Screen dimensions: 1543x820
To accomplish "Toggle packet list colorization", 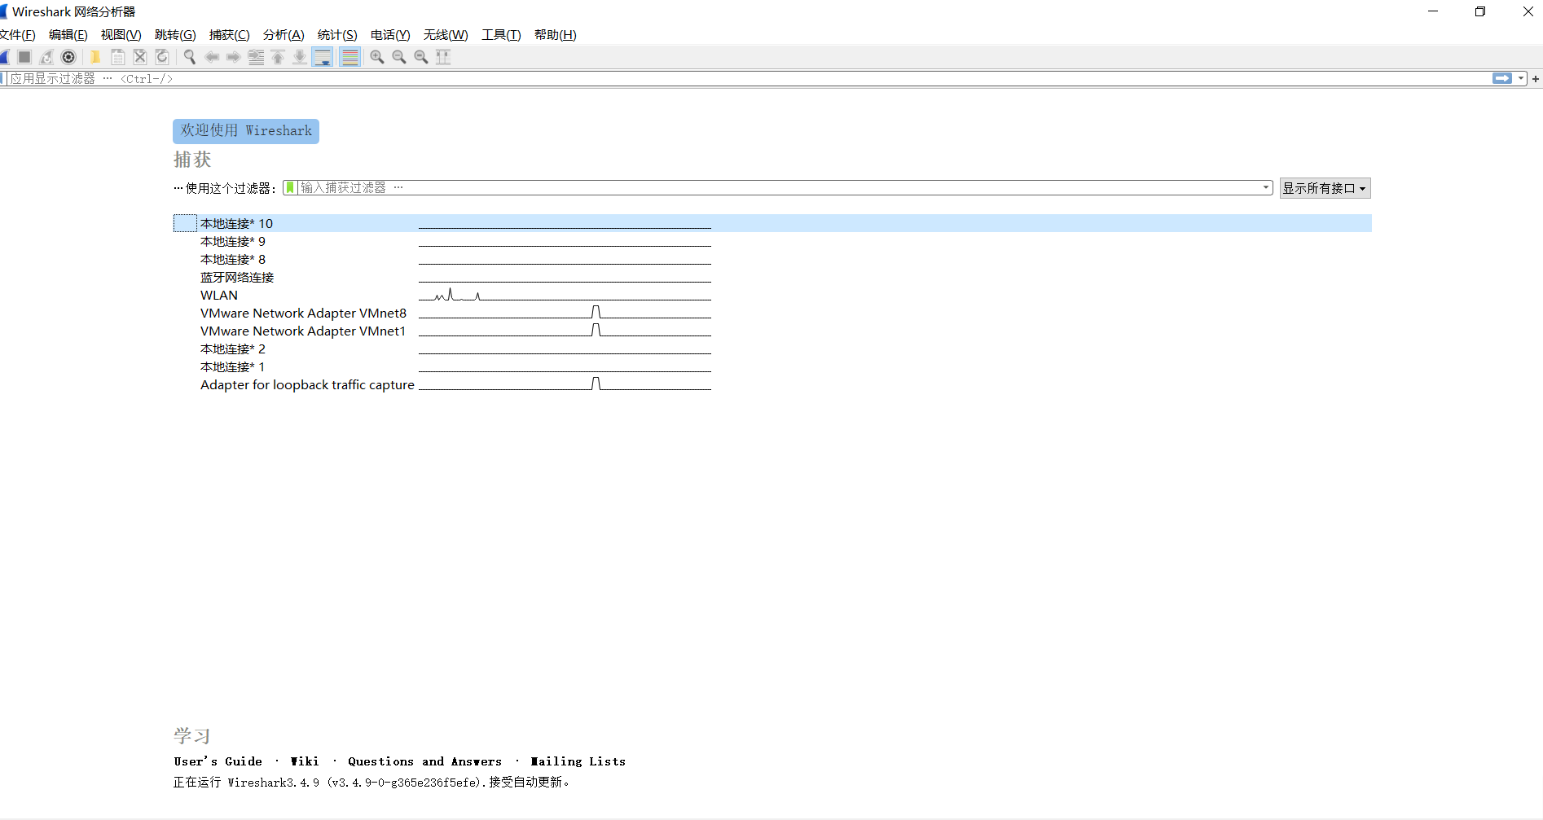I will tap(349, 56).
